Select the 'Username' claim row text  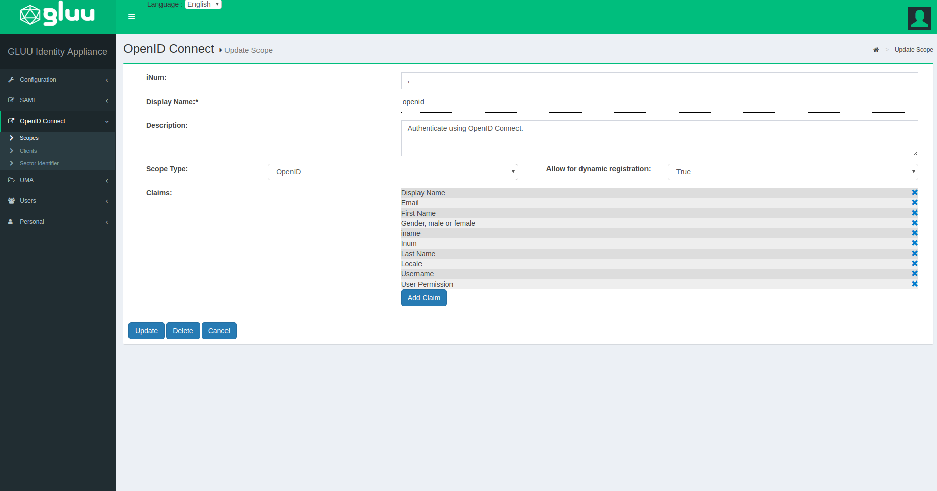[417, 274]
